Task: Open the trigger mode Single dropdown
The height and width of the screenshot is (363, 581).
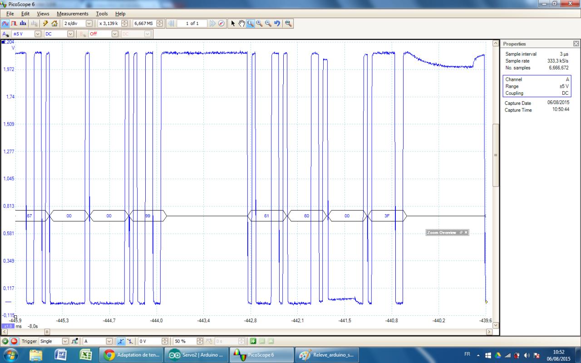Action: 65,341
